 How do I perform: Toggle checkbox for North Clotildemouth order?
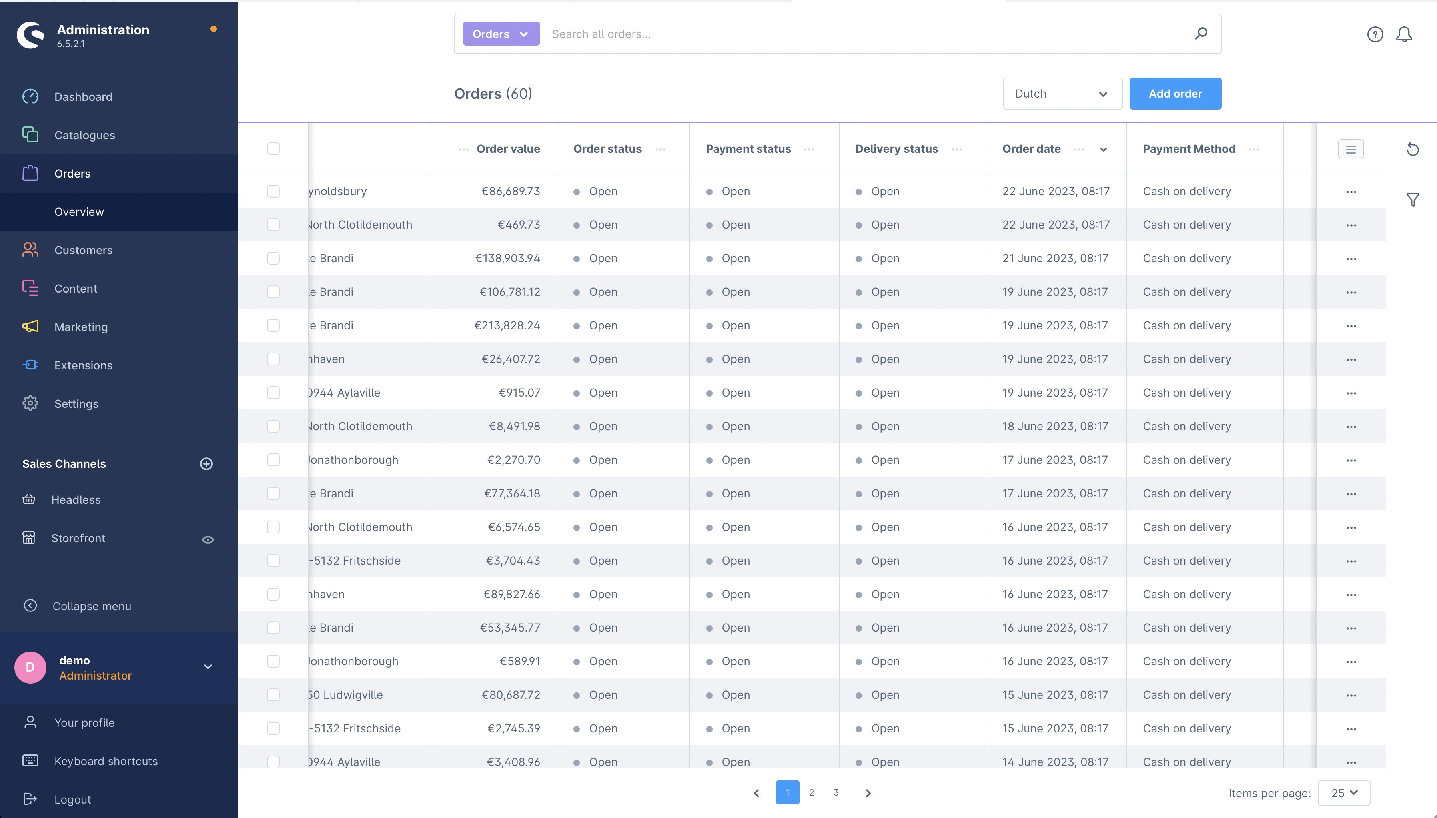[273, 224]
